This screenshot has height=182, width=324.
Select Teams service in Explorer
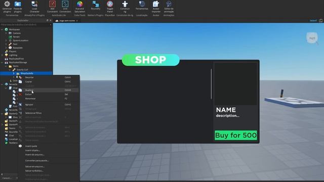[x=12, y=128]
